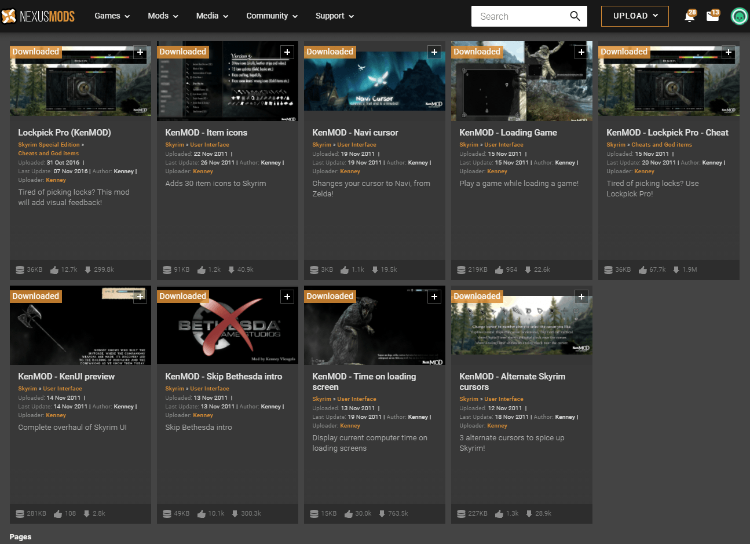Image resolution: width=750 pixels, height=544 pixels.
Task: Open the KenMOD - Navi cursor title
Action: (355, 133)
